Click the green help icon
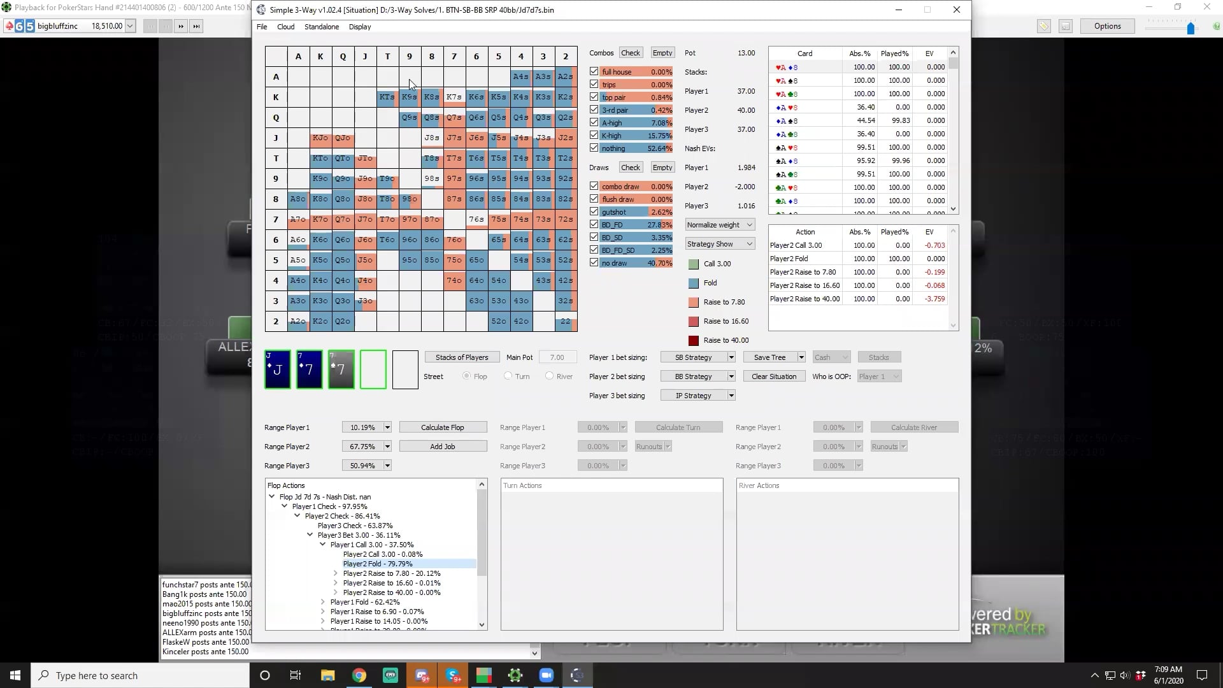 1216,27
